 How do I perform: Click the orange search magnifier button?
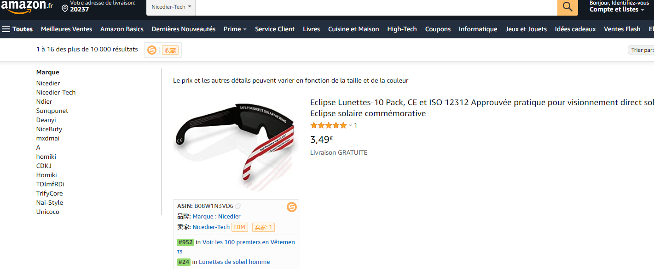(567, 7)
